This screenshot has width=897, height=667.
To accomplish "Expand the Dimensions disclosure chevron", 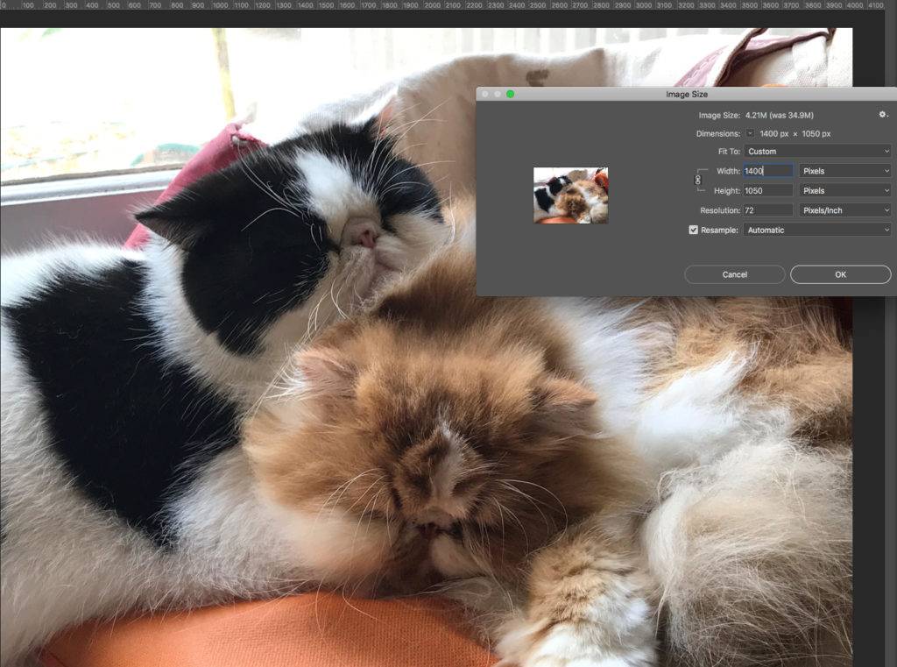I will pos(749,134).
